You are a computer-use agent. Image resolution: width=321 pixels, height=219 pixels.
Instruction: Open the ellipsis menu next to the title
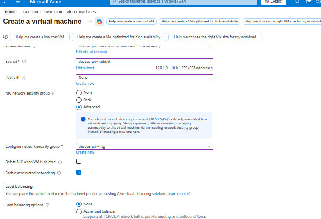(91, 22)
